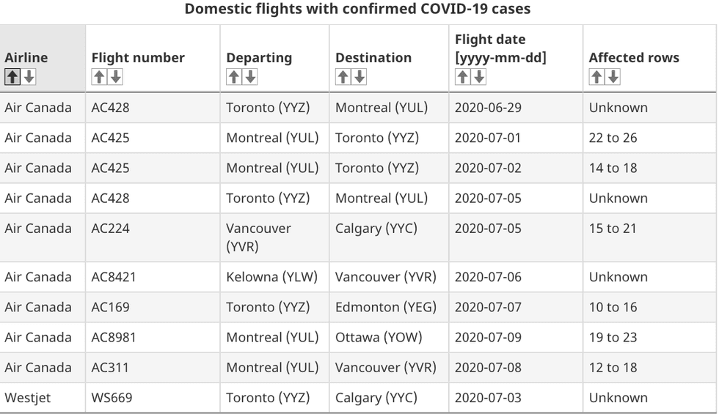Sort Flight number descending
This screenshot has height=414, width=719.
click(x=115, y=77)
